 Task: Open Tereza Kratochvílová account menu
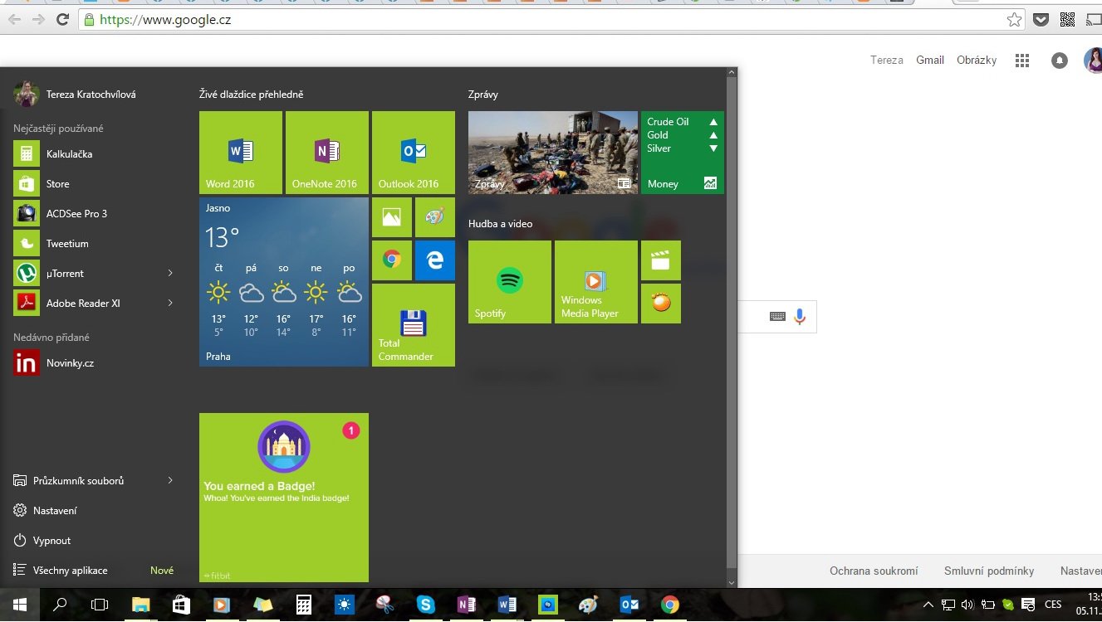click(75, 95)
